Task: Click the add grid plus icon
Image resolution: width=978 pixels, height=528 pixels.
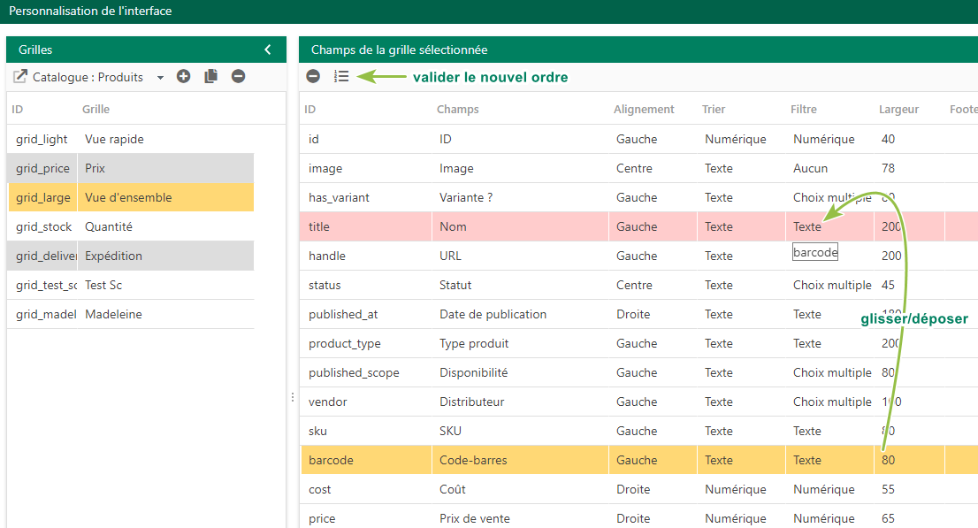Action: (183, 76)
